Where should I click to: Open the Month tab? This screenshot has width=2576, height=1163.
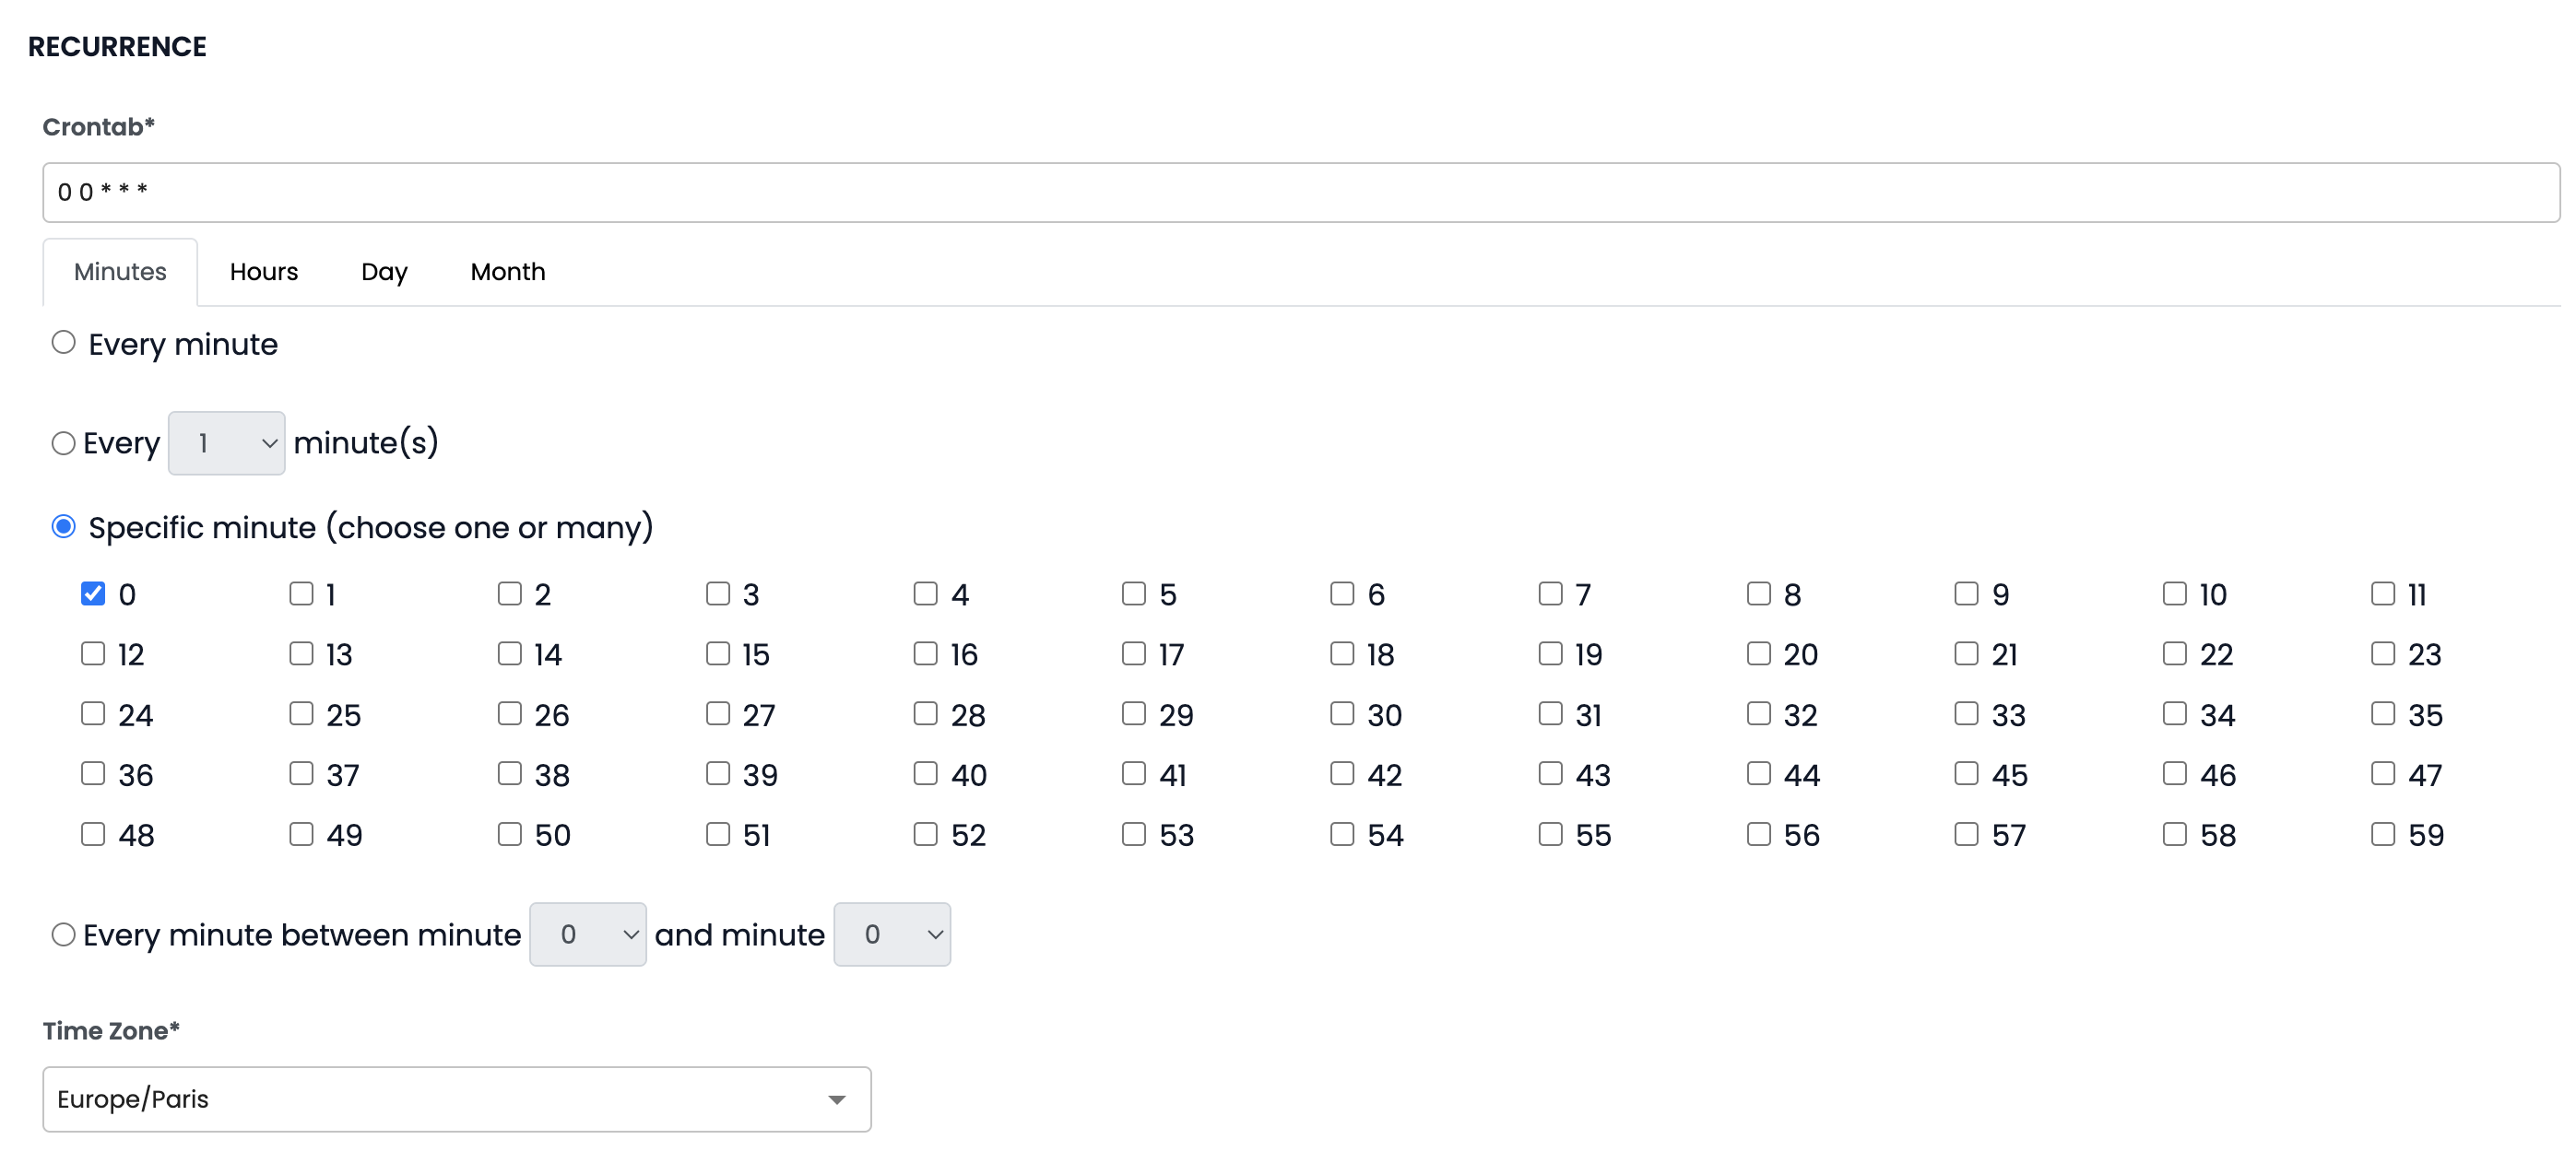click(x=507, y=272)
